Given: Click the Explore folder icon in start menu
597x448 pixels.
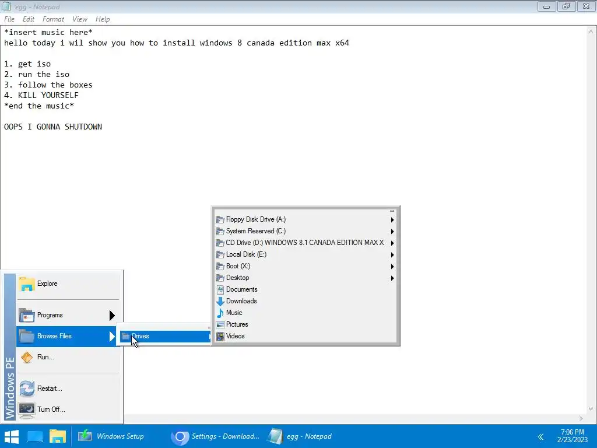Looking at the screenshot, I should [x=27, y=284].
